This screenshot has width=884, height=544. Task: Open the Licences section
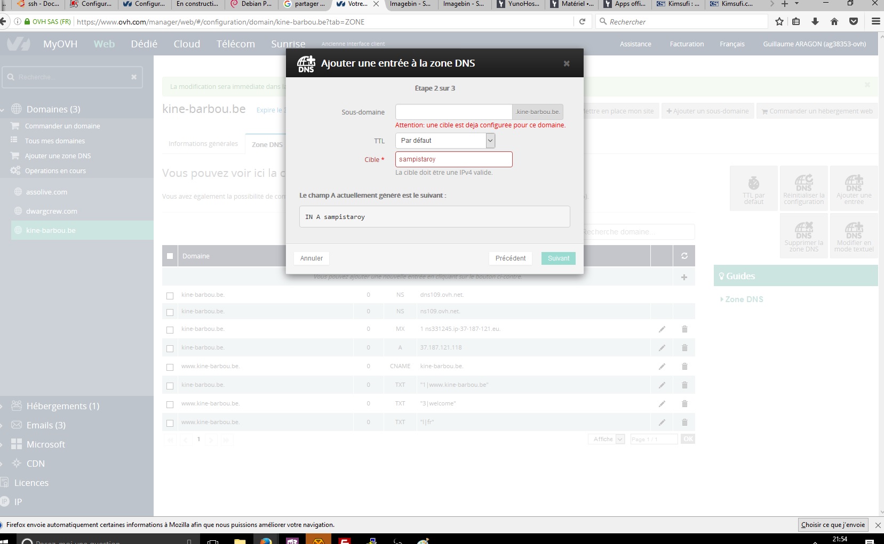pyautogui.click(x=31, y=483)
